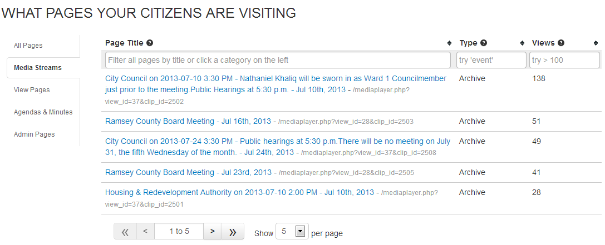Open the Agendas & Minutes tab
Image resolution: width=605 pixels, height=245 pixels.
tap(43, 112)
